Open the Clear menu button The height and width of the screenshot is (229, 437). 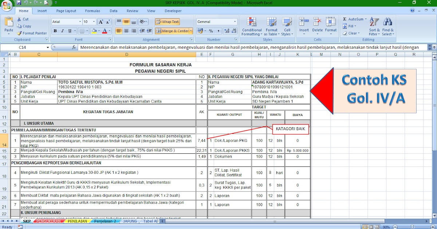click(351, 33)
